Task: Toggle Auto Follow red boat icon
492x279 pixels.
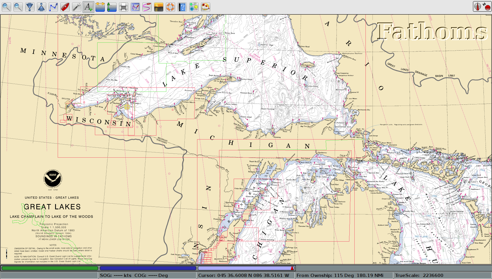Action: (x=65, y=7)
